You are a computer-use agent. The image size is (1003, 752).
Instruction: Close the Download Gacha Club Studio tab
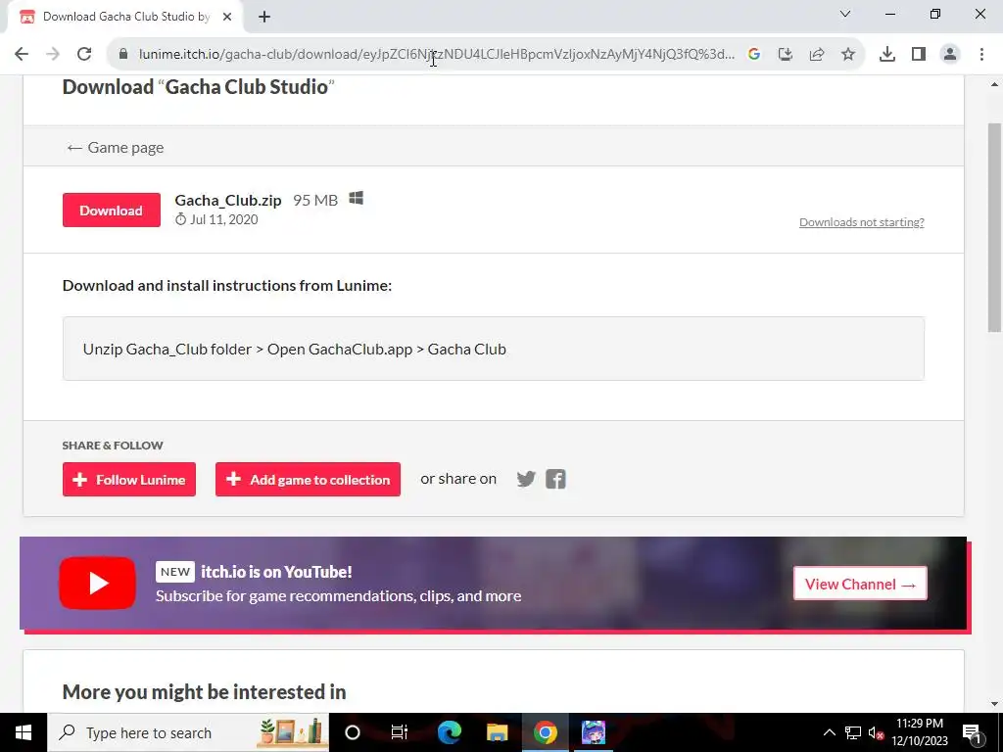pyautogui.click(x=227, y=18)
